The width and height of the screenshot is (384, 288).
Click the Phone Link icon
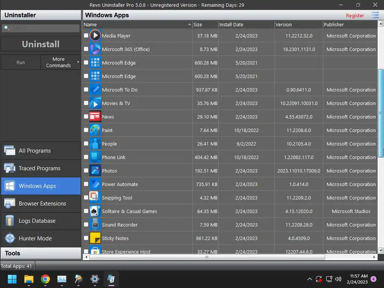(x=95, y=157)
